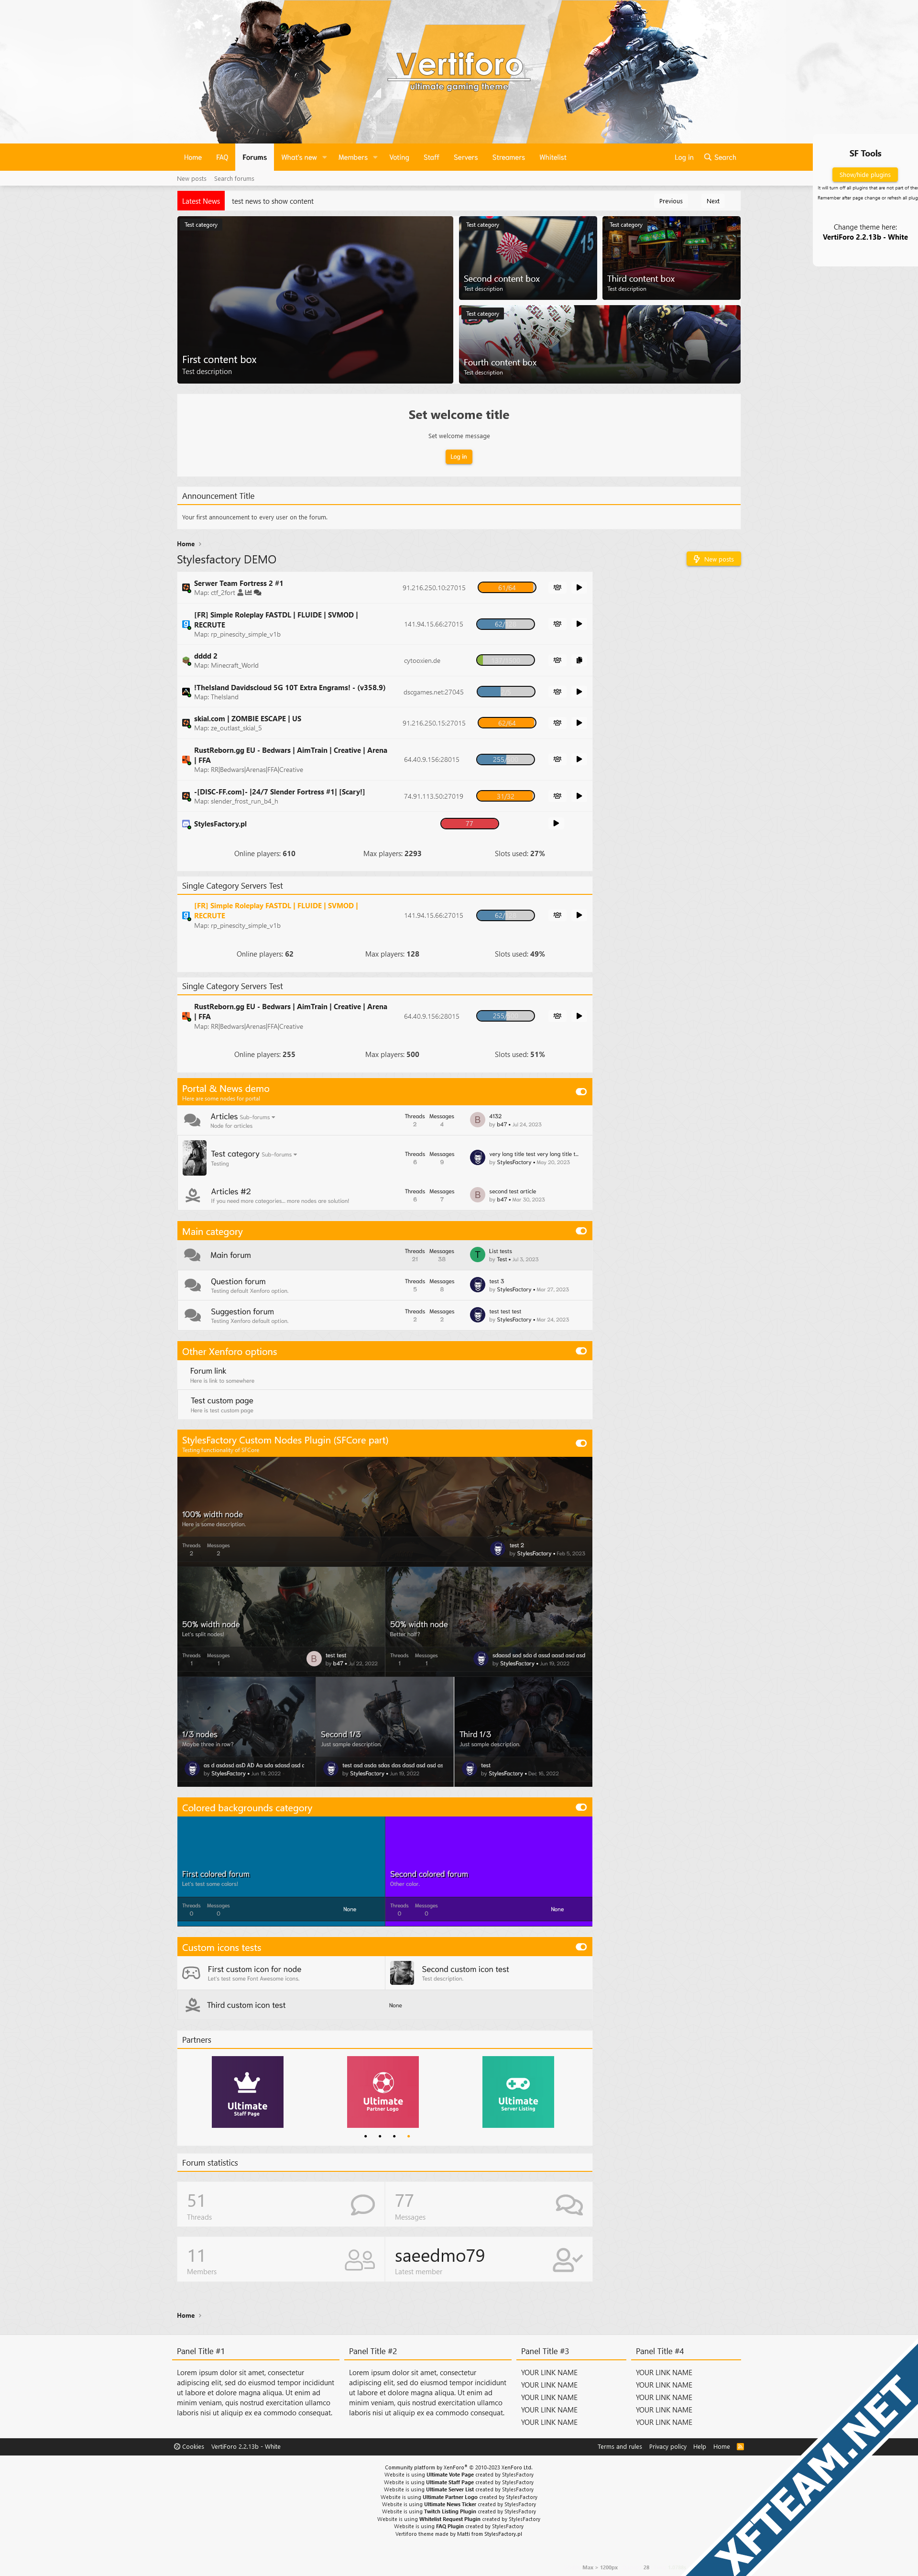Viewport: 918px width, 2576px height.
Task: Click the Articles node speech-bubble icon
Action: click(192, 1120)
